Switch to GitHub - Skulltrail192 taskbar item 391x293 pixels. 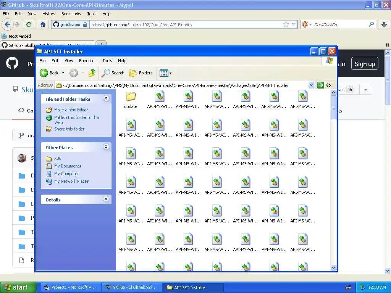132,287
